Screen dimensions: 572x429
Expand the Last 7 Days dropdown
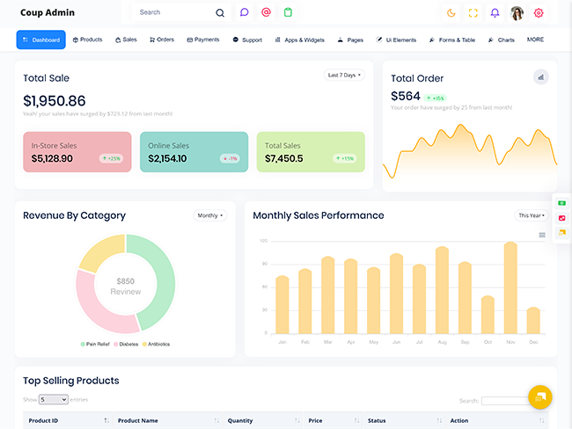[344, 75]
